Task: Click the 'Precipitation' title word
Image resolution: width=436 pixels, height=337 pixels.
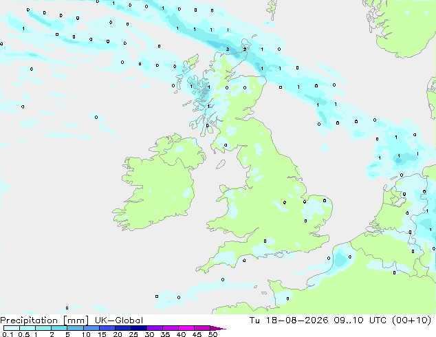Action: (29, 320)
